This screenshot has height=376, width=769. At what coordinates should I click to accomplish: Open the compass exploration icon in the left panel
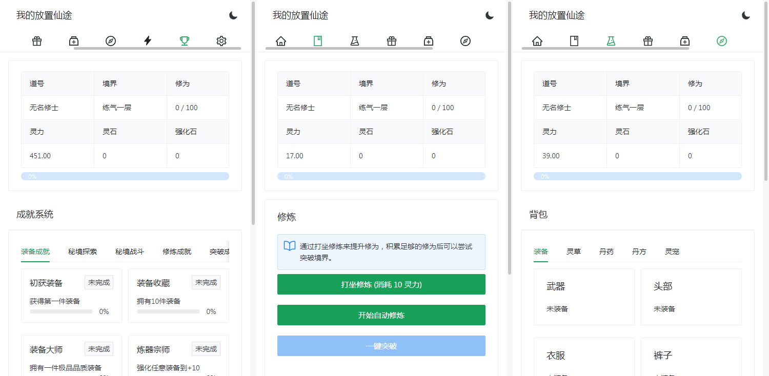[110, 40]
